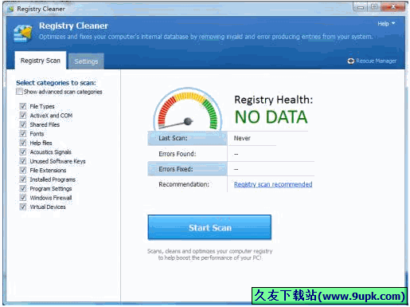Click the Errors Found label
410x307 pixels.
[x=178, y=154]
